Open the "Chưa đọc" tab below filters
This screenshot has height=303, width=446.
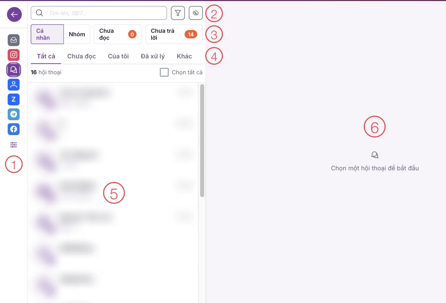(82, 56)
